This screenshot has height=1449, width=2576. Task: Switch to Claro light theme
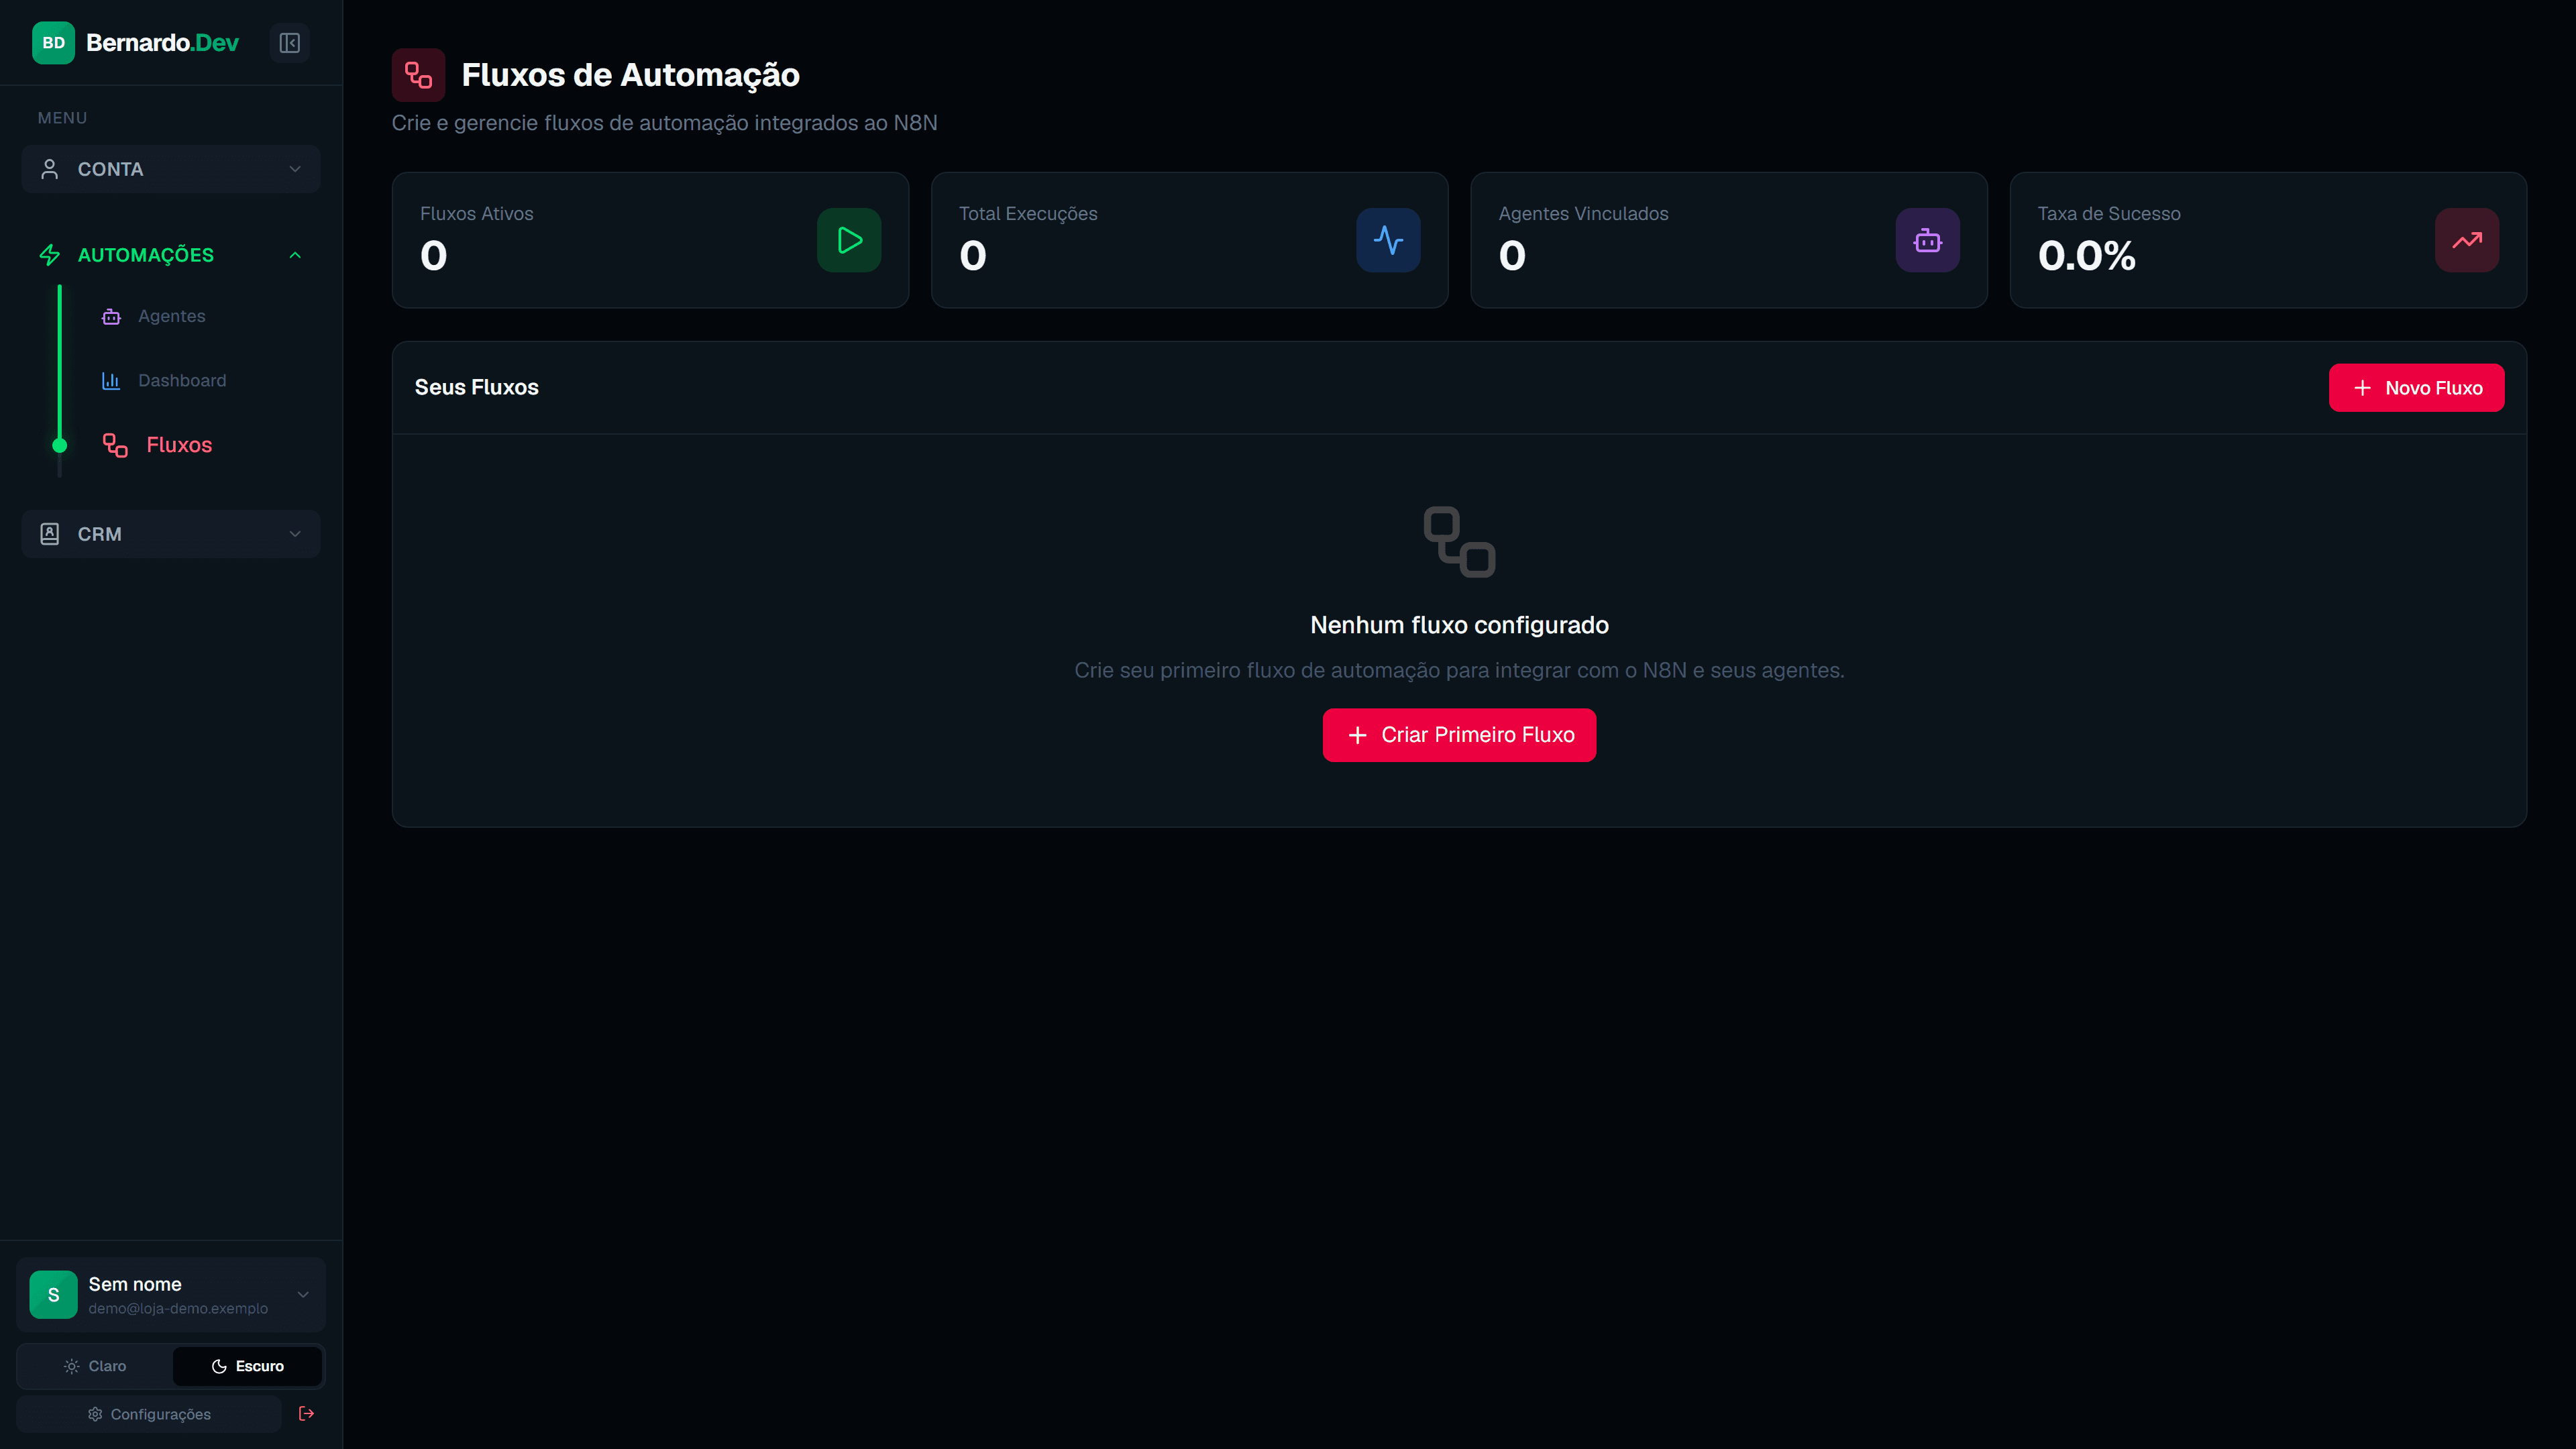(95, 1366)
